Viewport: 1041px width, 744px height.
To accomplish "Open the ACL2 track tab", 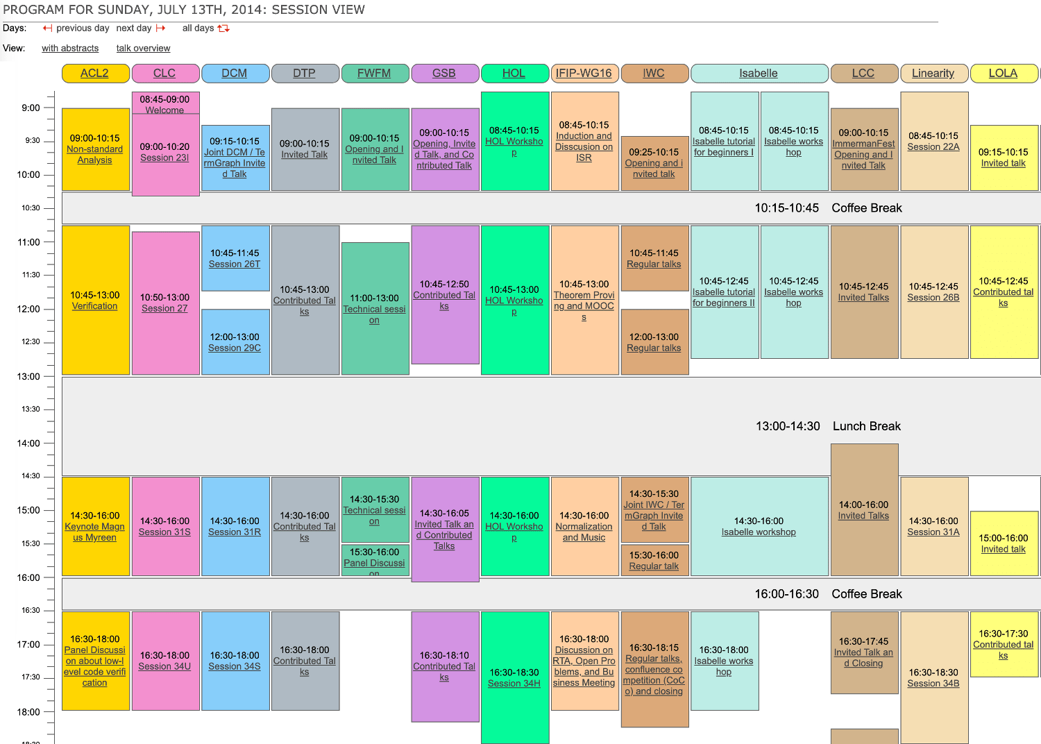I will [x=95, y=74].
